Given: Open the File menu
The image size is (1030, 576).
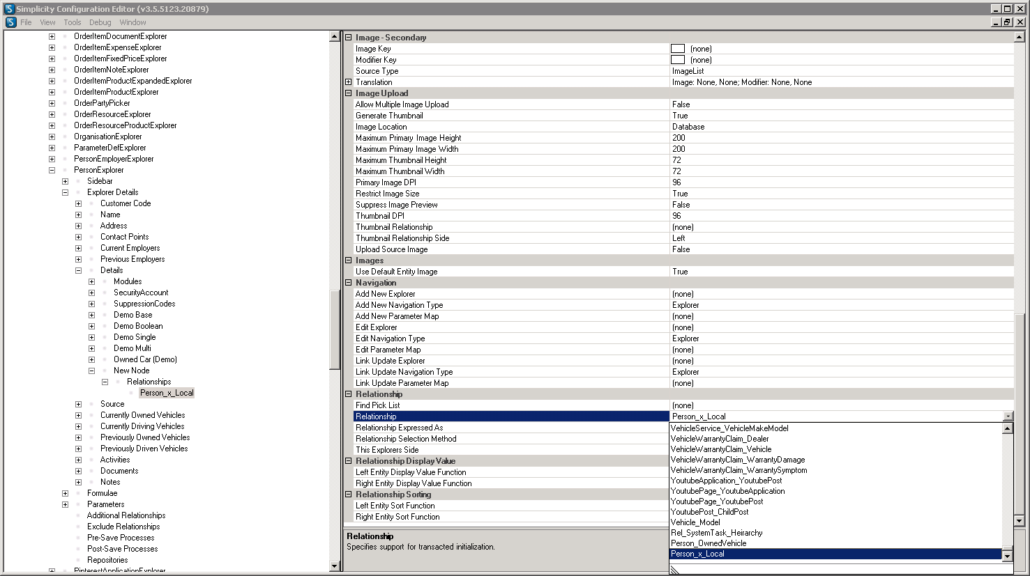Looking at the screenshot, I should click(x=26, y=22).
